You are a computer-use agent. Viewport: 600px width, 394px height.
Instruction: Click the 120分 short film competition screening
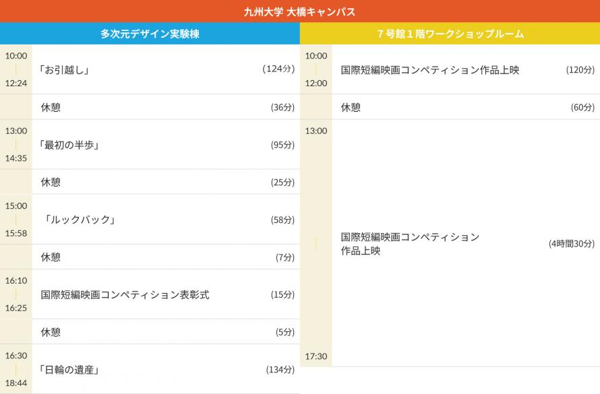coord(430,69)
